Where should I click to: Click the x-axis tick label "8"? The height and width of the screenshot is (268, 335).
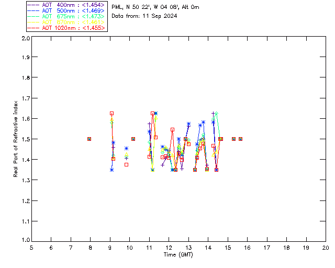coord(90,248)
